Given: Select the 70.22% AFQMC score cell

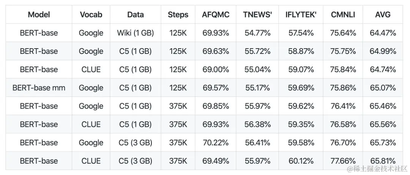Looking at the screenshot, I should tap(216, 143).
